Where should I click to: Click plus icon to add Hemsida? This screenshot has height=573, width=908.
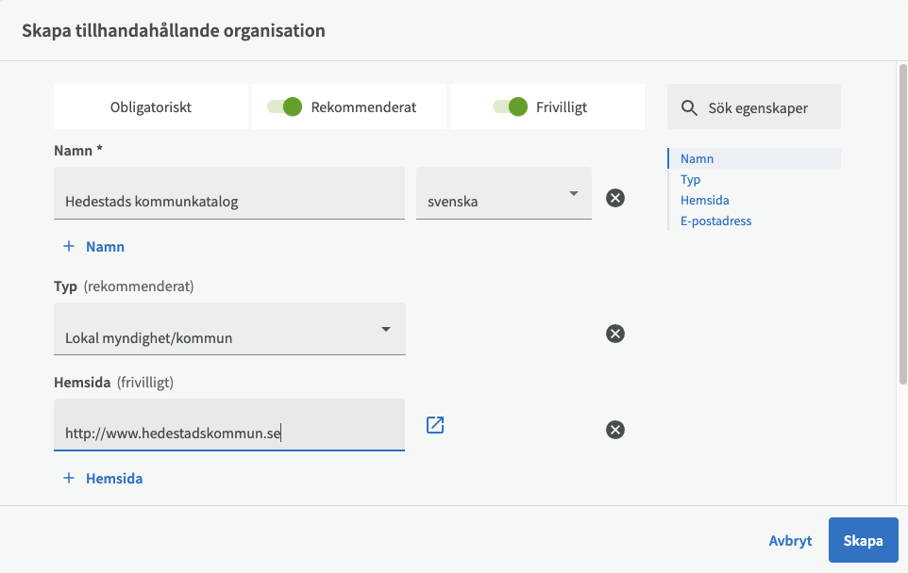(x=69, y=478)
